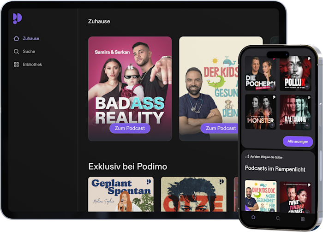The image size is (323, 232).
Task: Click the trending chart icon beside Auf dem Weg
Action: click(247, 157)
